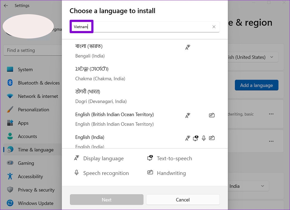Clear the language search box text

pos(214,27)
